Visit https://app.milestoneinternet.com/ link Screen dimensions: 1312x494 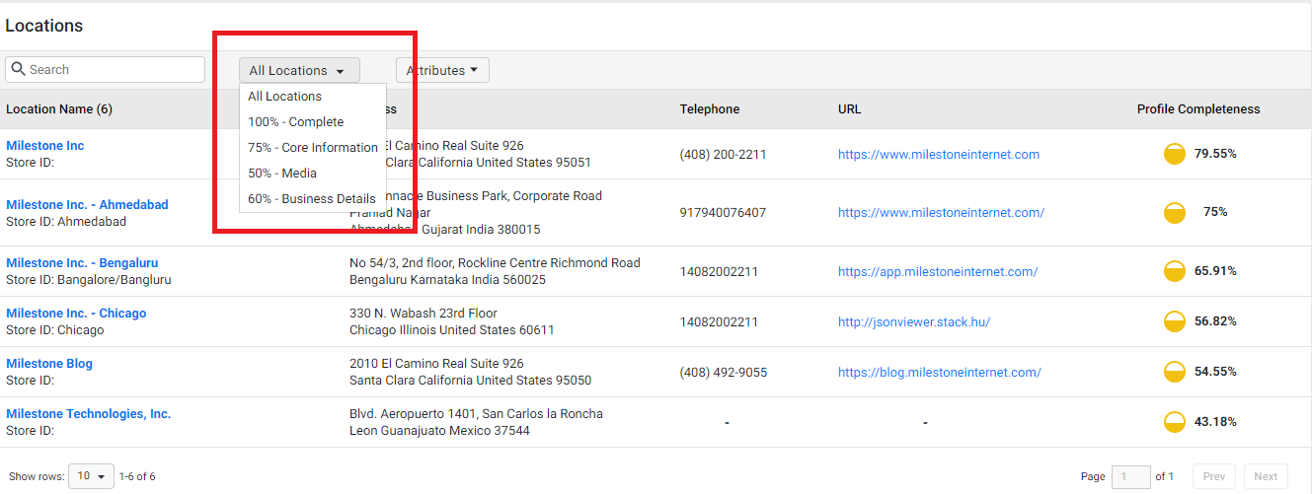(x=938, y=272)
